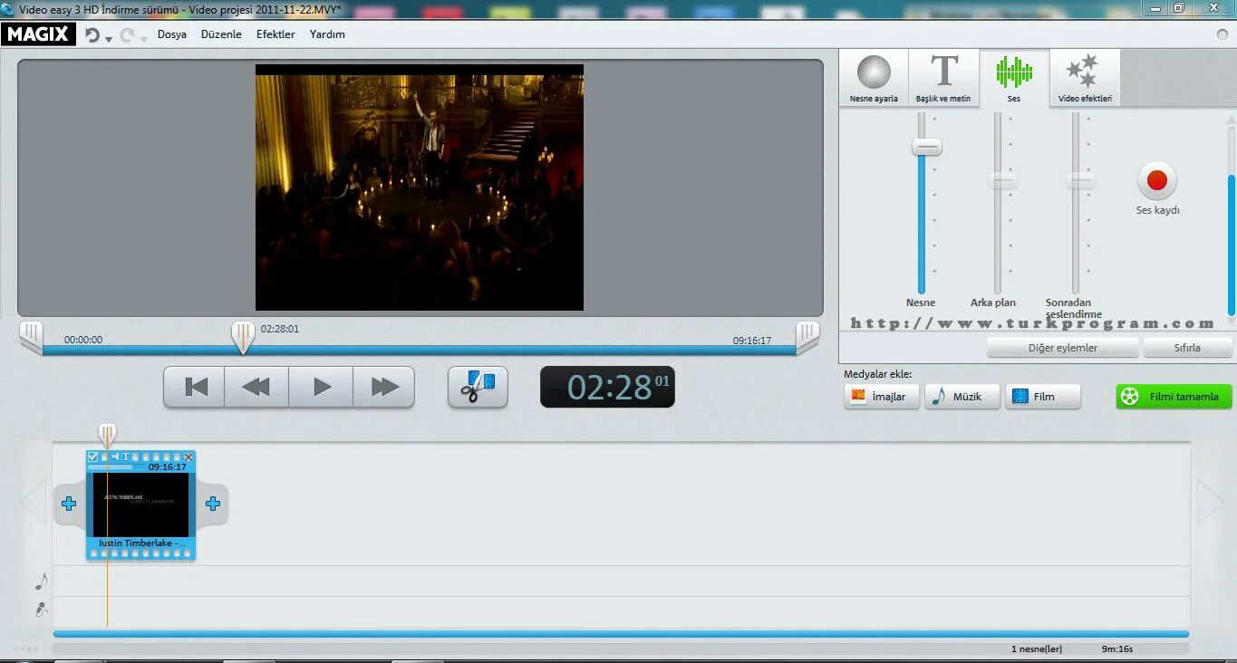Viewport: 1237px width, 663px height.
Task: Select the Ses audio tab
Action: (1014, 78)
